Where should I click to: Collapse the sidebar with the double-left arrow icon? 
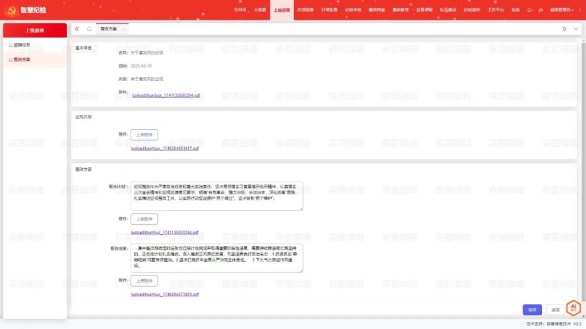point(77,29)
